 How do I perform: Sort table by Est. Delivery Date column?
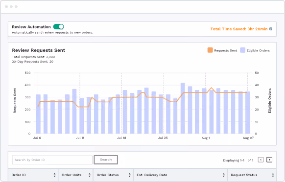click(x=224, y=175)
